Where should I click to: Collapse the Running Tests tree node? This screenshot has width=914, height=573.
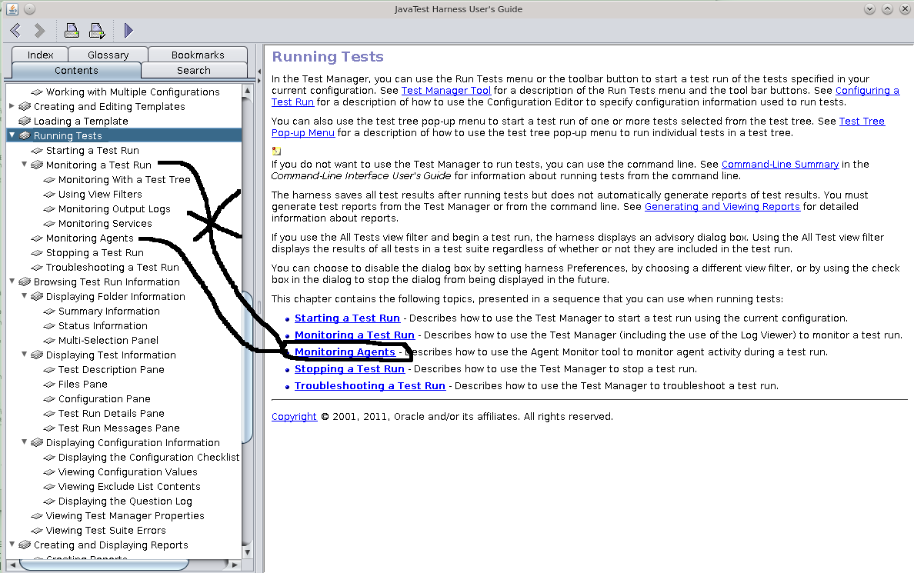point(12,135)
